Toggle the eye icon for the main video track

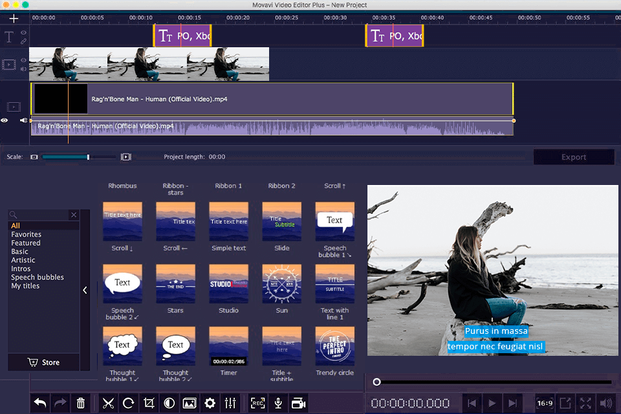pos(5,120)
